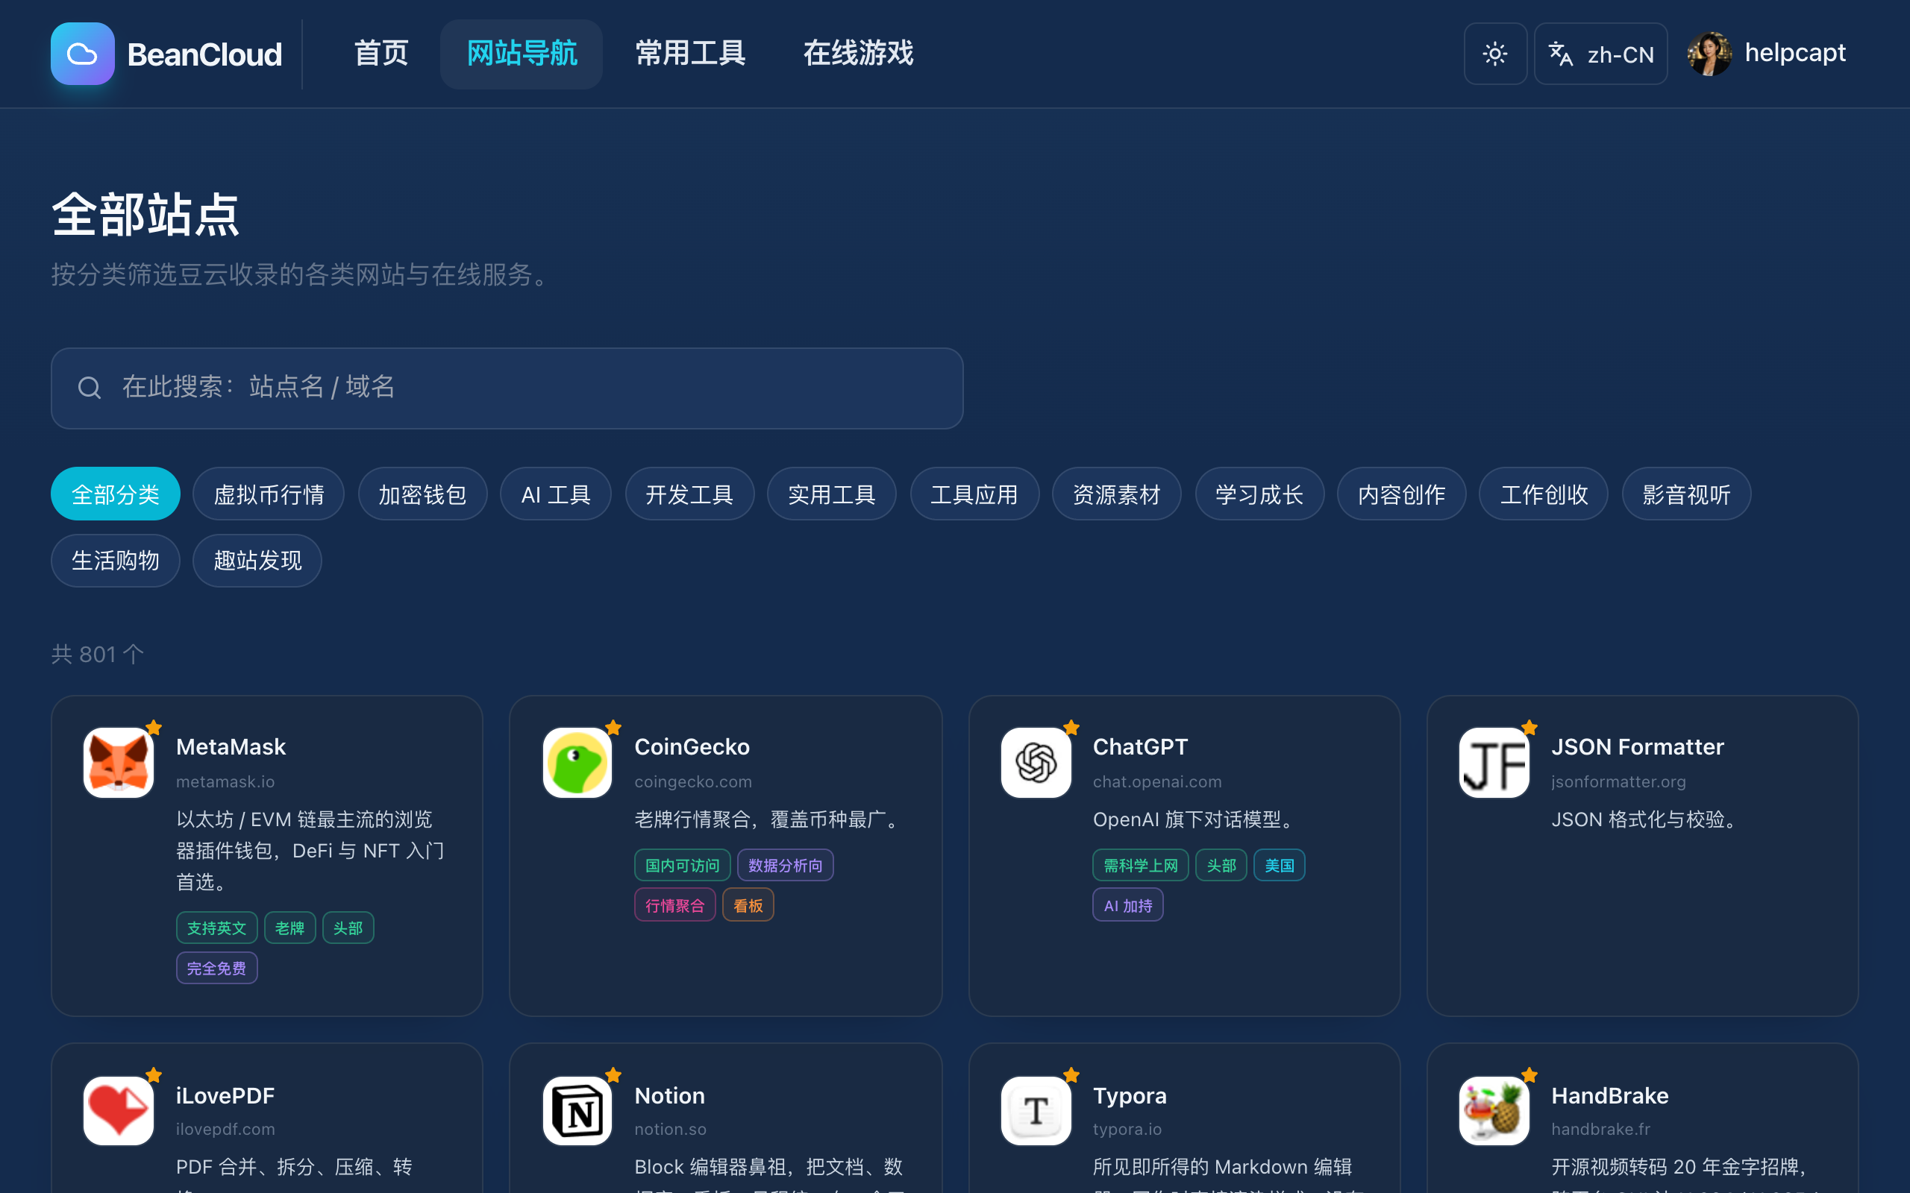Open the JSON Formatter site title
The image size is (1910, 1193).
tap(1637, 746)
